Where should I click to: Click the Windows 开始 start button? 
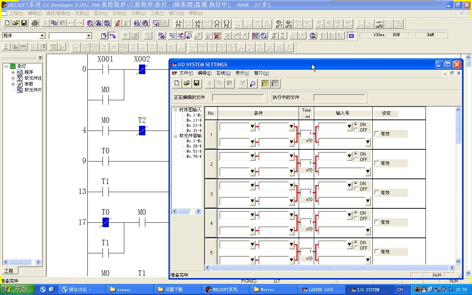[18, 289]
